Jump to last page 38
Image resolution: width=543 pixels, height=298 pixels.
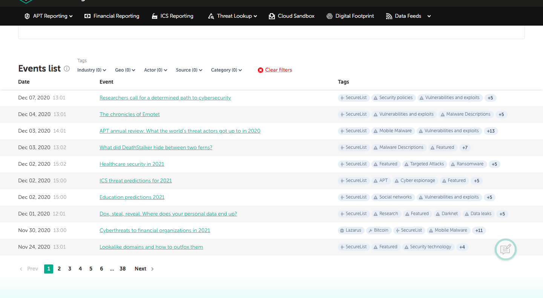(123, 269)
